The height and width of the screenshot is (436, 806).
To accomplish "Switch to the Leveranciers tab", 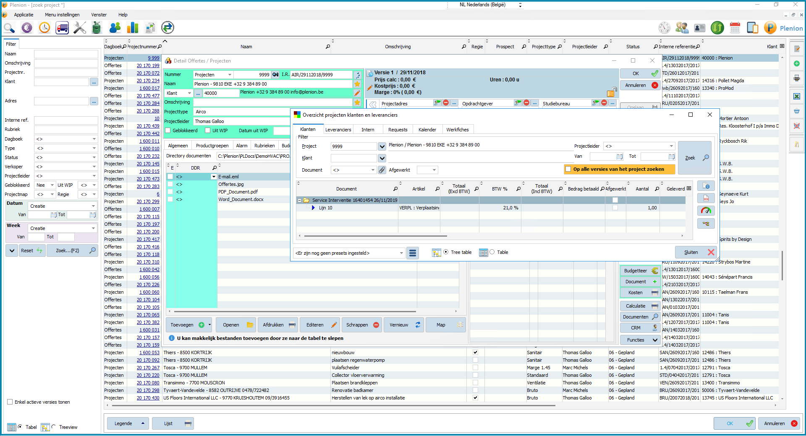I will pyautogui.click(x=338, y=129).
